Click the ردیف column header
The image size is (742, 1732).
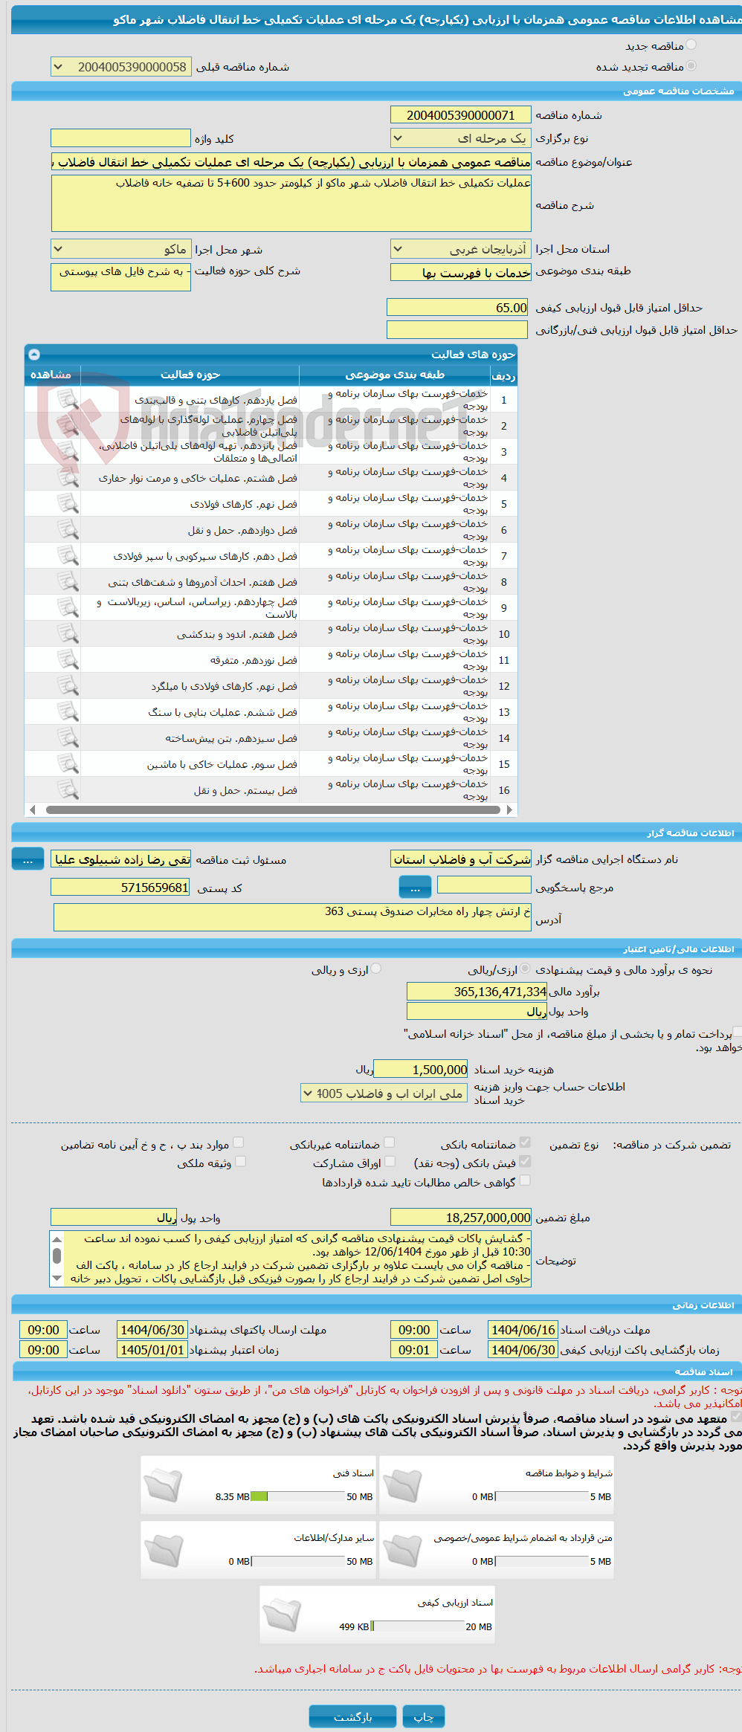pyautogui.click(x=503, y=375)
